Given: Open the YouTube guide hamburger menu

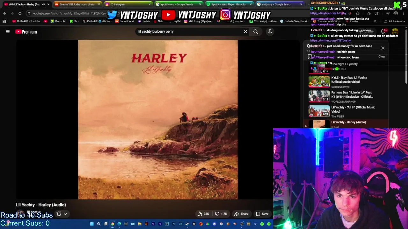Looking at the screenshot, I should coord(8,31).
